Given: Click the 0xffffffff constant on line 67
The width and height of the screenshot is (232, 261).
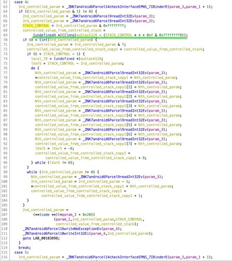Looking at the screenshot, I should click(x=114, y=26).
